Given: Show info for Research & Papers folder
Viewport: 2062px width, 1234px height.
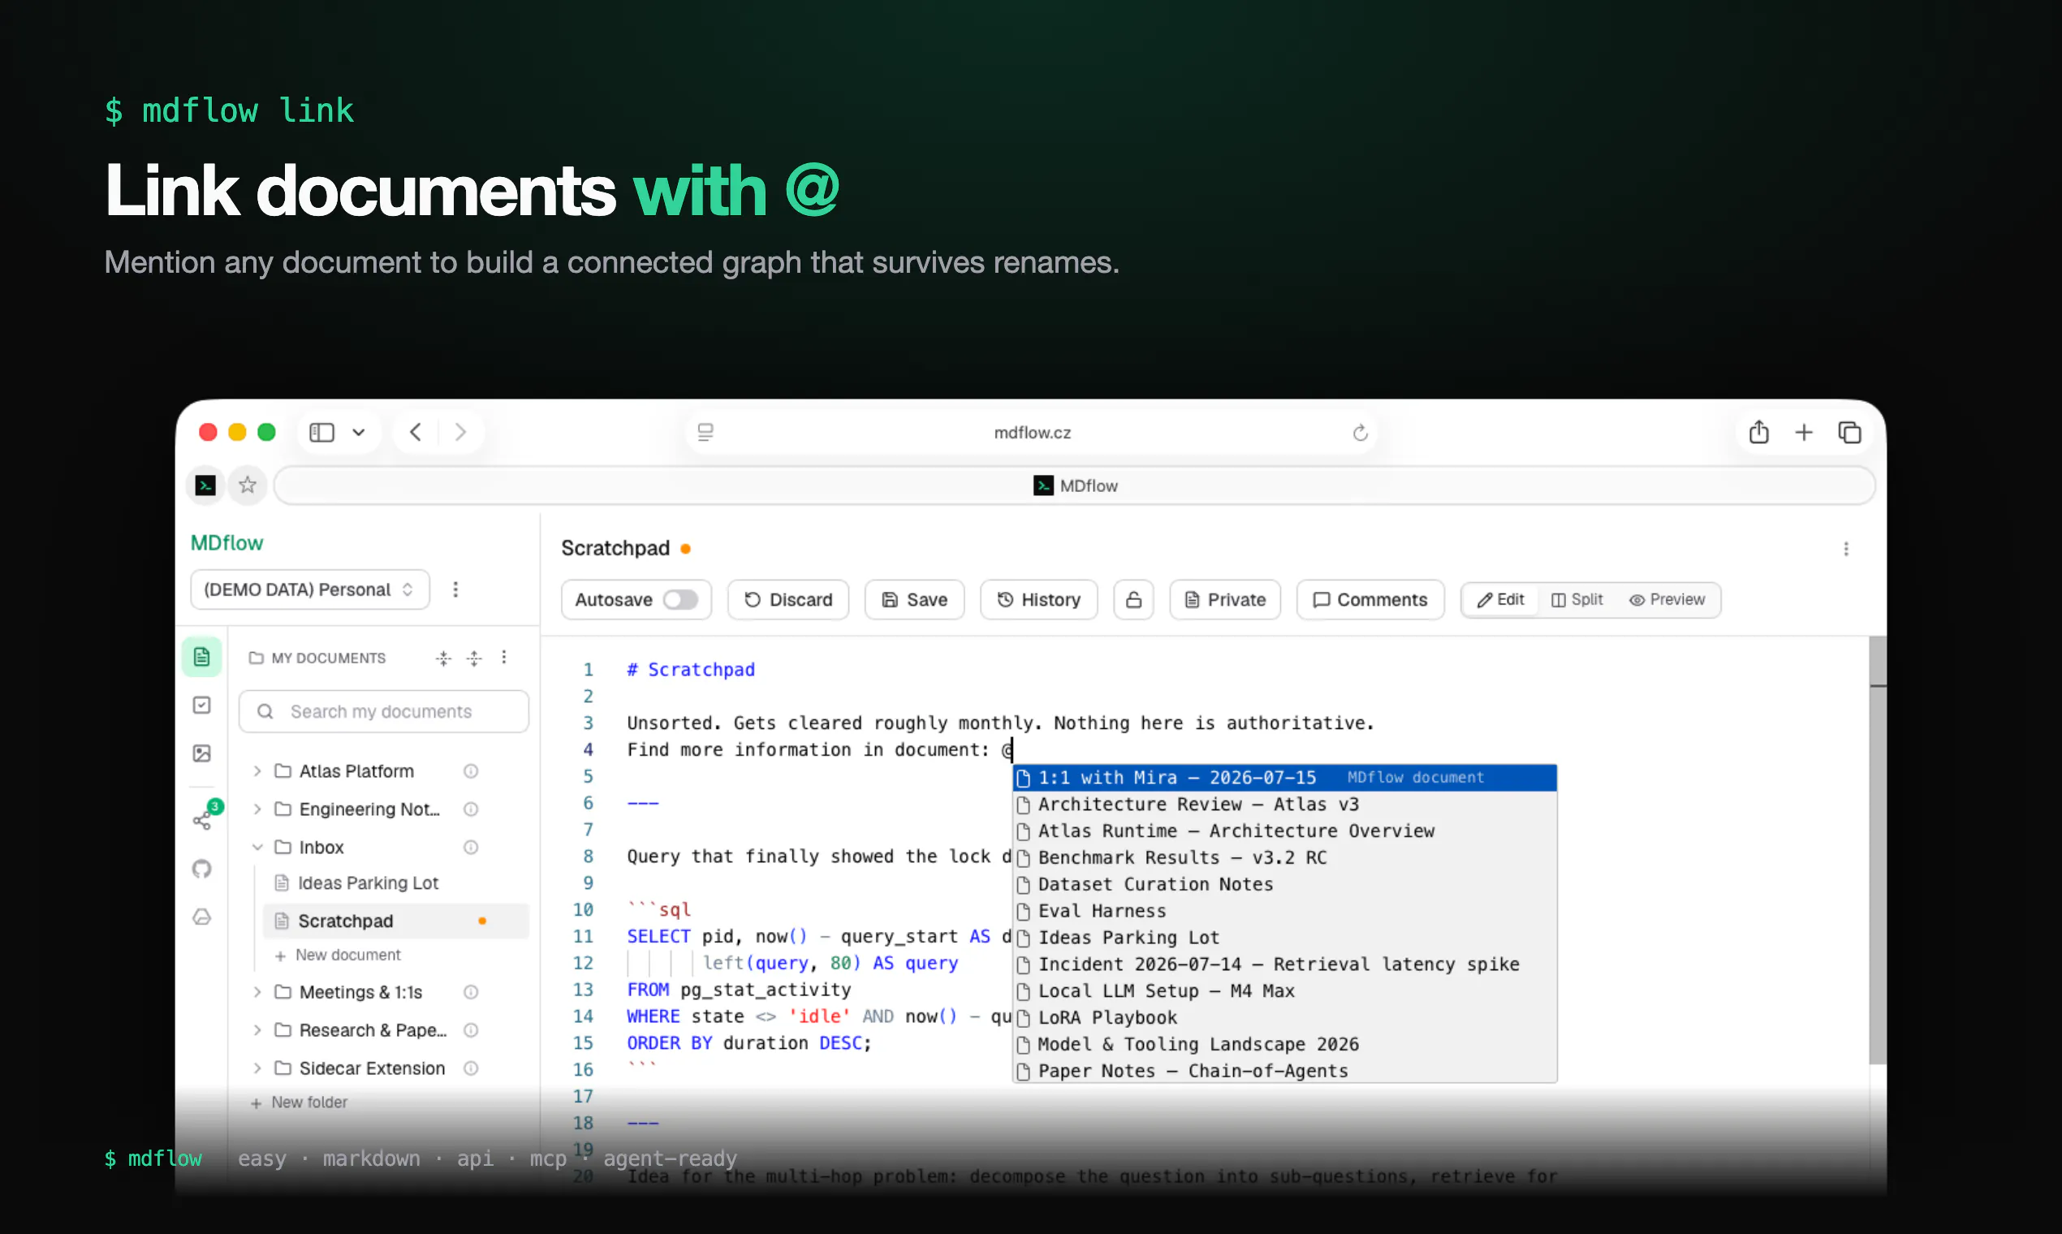Looking at the screenshot, I should 471,1030.
